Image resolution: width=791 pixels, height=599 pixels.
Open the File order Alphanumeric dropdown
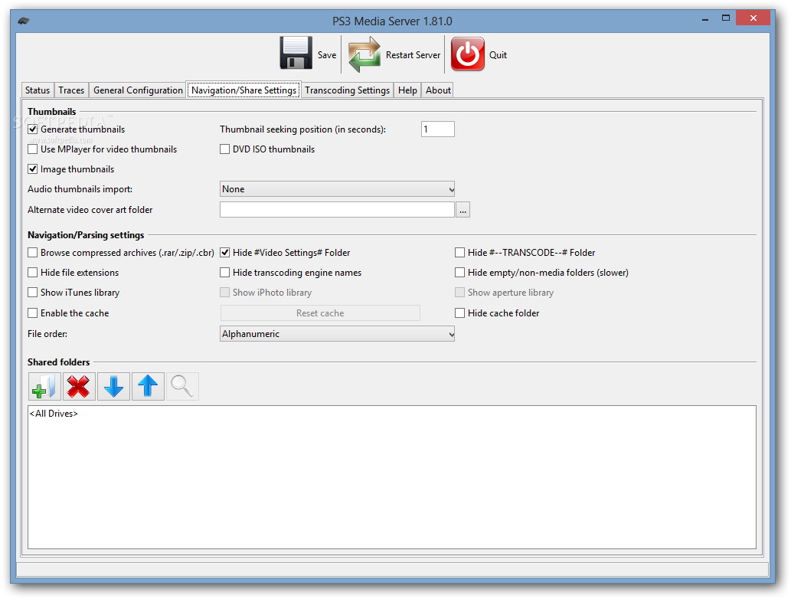click(x=337, y=333)
